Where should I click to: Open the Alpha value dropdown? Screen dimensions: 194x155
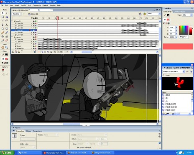click(176, 37)
